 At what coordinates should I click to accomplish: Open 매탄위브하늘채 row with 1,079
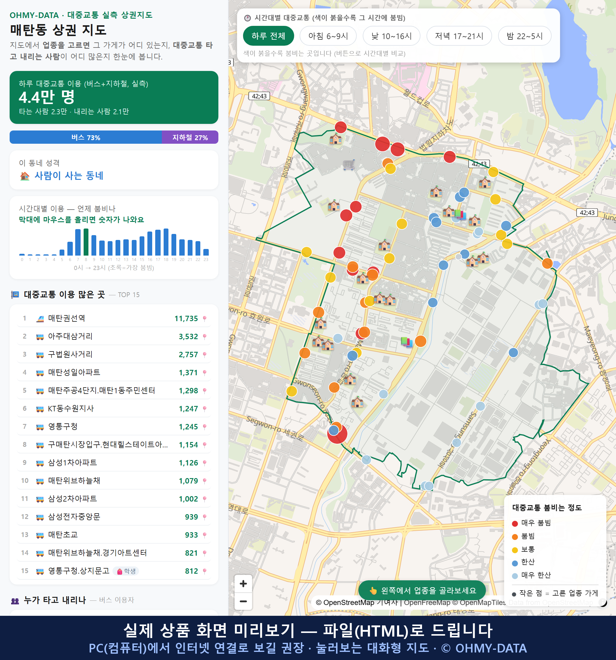point(114,481)
